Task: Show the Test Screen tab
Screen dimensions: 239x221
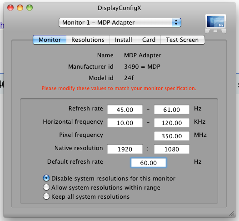Action: 183,40
